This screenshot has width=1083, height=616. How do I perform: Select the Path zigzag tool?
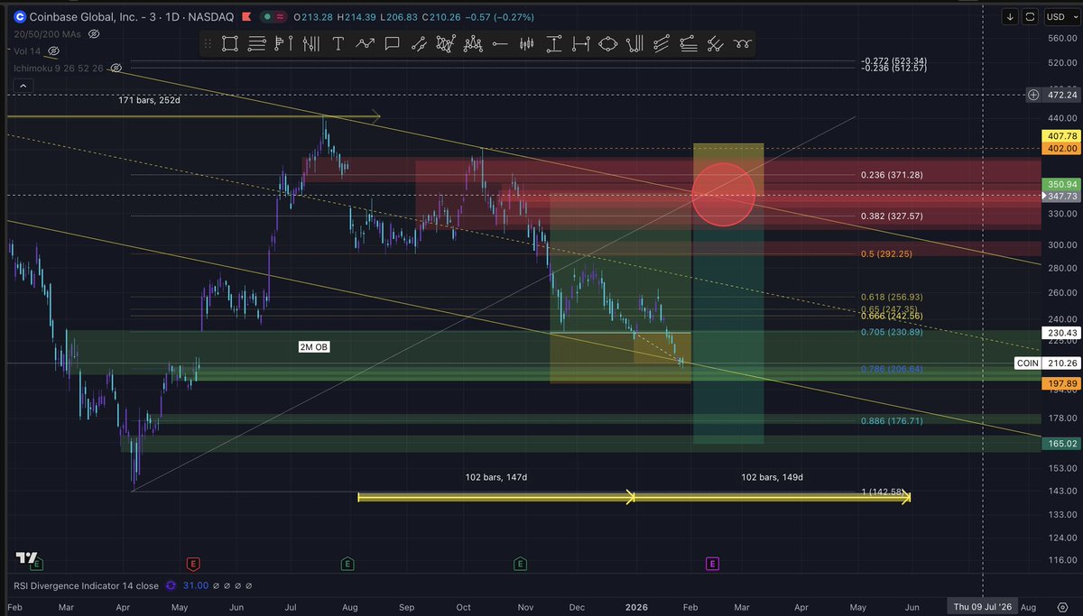(x=366, y=43)
